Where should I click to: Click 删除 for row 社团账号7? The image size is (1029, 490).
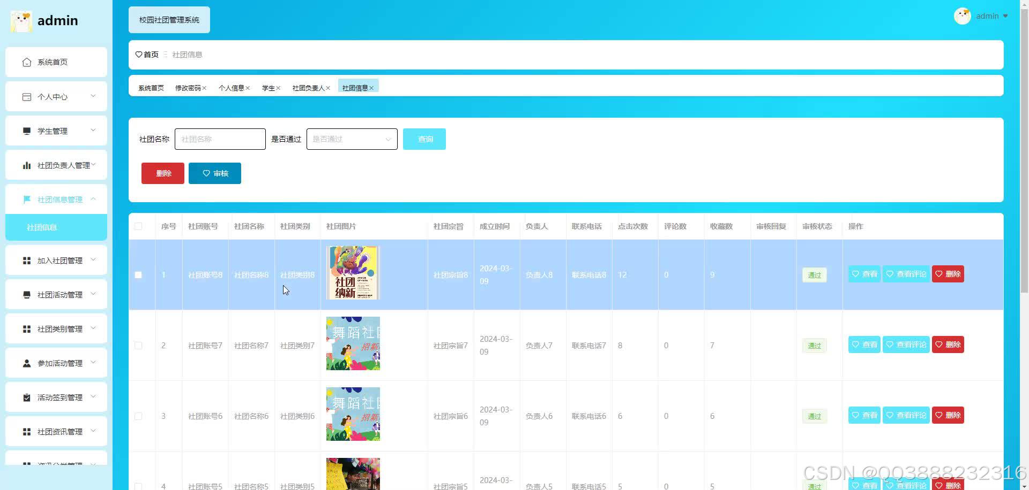point(948,344)
